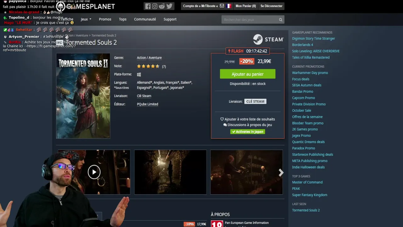Open the dark corridor screenshot thumbnail

[170, 172]
